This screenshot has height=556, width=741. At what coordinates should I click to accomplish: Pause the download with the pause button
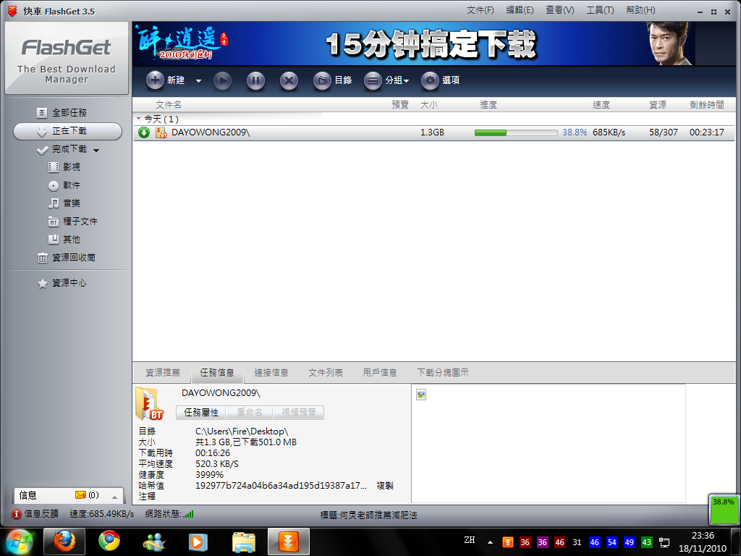pyautogui.click(x=255, y=81)
